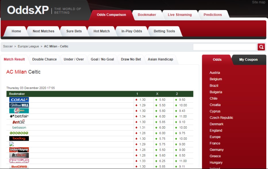Image resolution: width=268 pixels, height=169 pixels.
Task: Click inside the search text field
Action: click(x=225, y=47)
